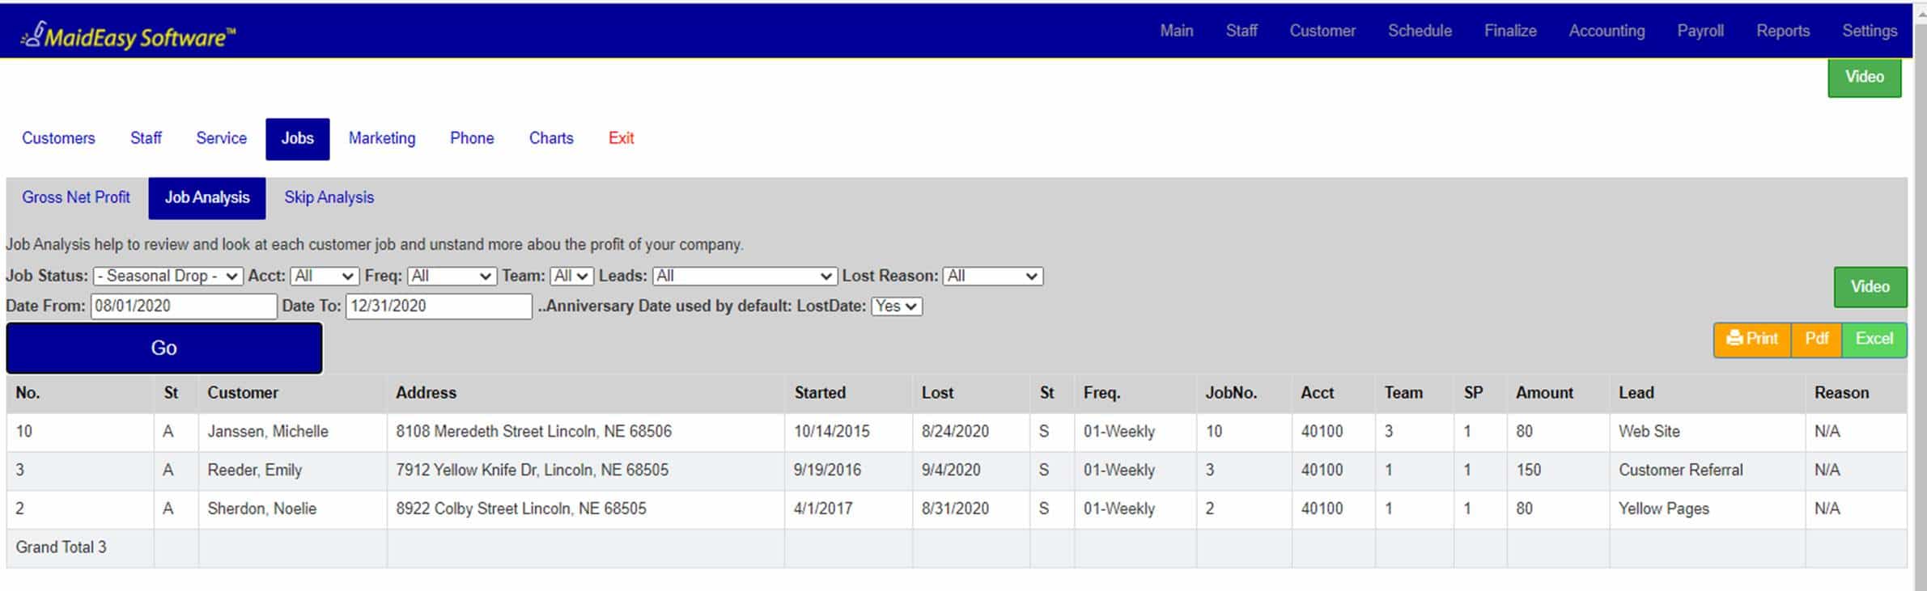The image size is (1927, 591).
Task: Open the Payroll menu
Action: click(x=1700, y=31)
